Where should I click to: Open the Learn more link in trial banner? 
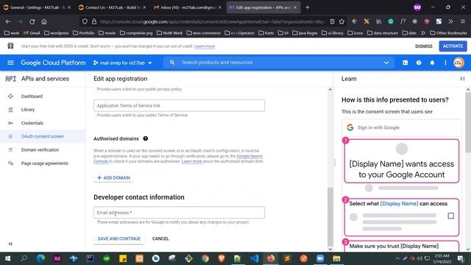(205, 46)
